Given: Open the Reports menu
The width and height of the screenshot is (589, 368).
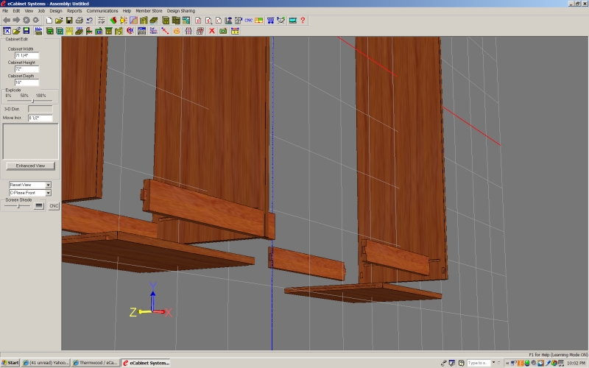Looking at the screenshot, I should click(x=74, y=11).
